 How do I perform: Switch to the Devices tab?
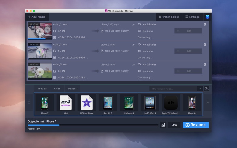pos(72,89)
